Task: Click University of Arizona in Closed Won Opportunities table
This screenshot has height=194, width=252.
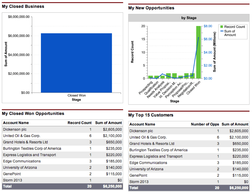Action: pos(20,167)
